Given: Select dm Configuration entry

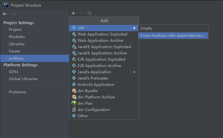Looking at the screenshot, I should click(x=104, y=109).
